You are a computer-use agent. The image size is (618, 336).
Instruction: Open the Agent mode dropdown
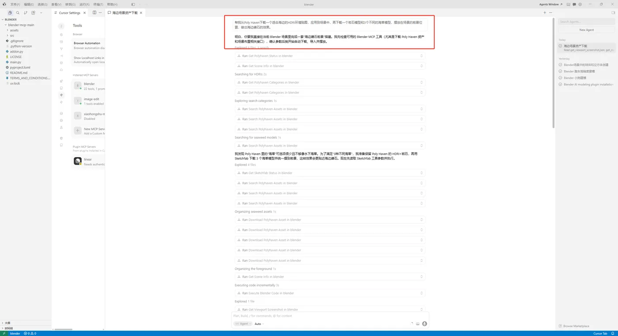pyautogui.click(x=243, y=324)
